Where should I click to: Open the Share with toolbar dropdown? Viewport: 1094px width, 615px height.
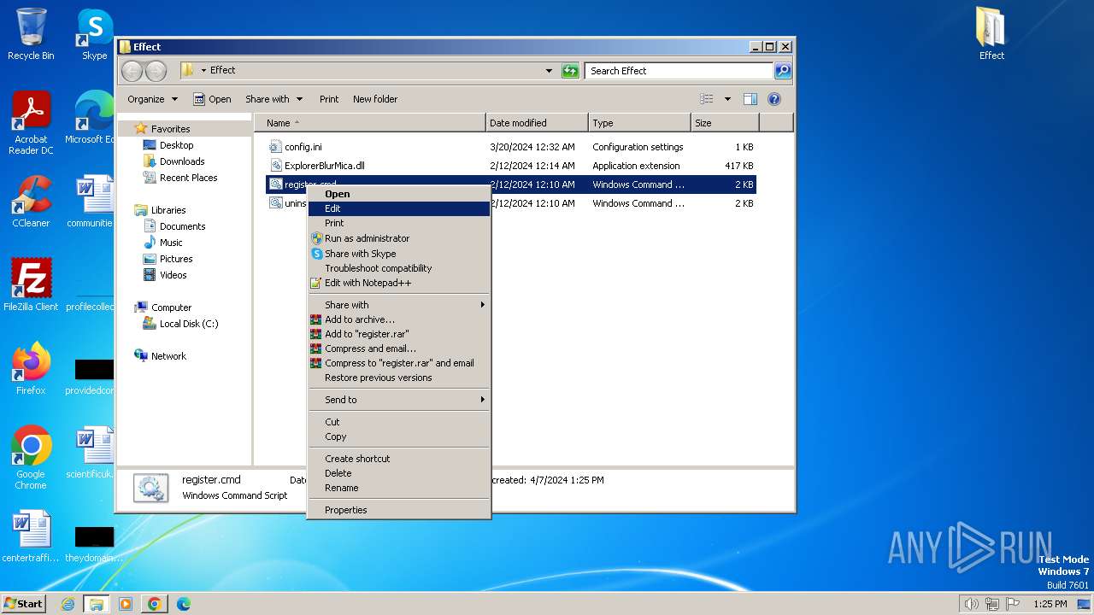point(273,99)
